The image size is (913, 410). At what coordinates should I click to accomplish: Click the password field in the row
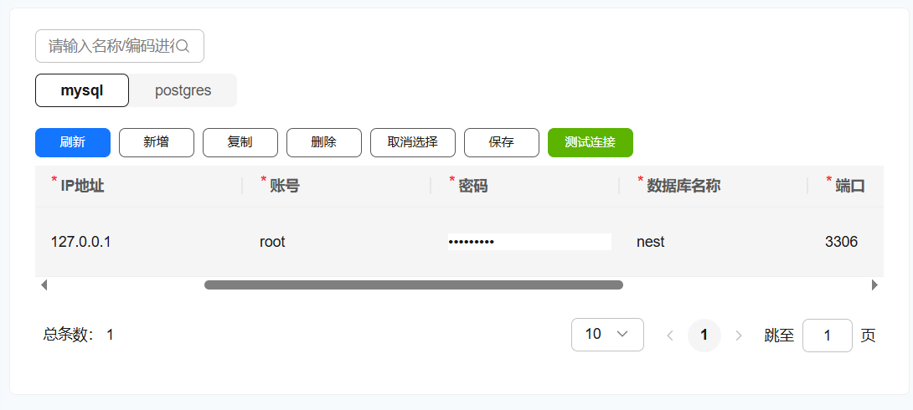click(x=529, y=242)
